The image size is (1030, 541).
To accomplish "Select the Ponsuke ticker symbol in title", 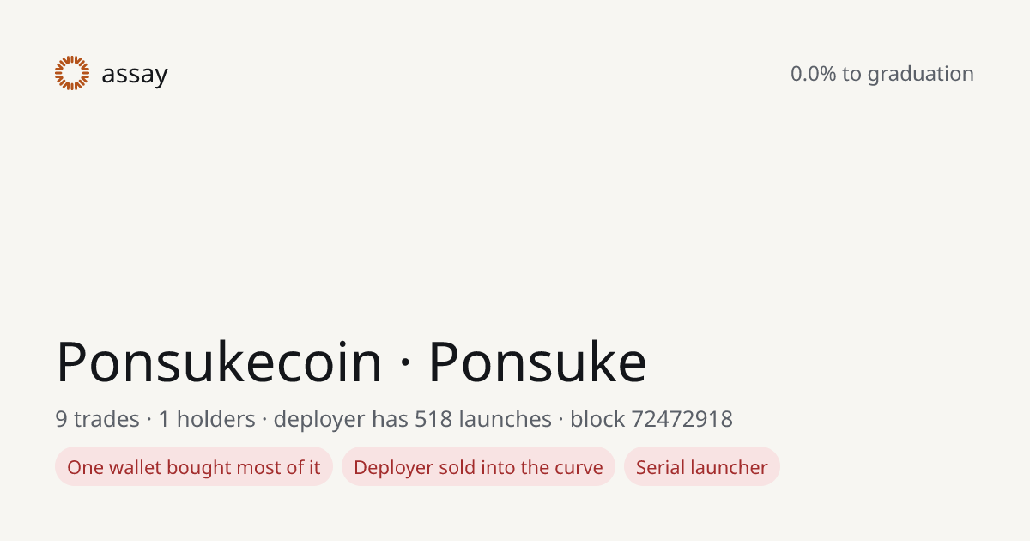I will [537, 363].
